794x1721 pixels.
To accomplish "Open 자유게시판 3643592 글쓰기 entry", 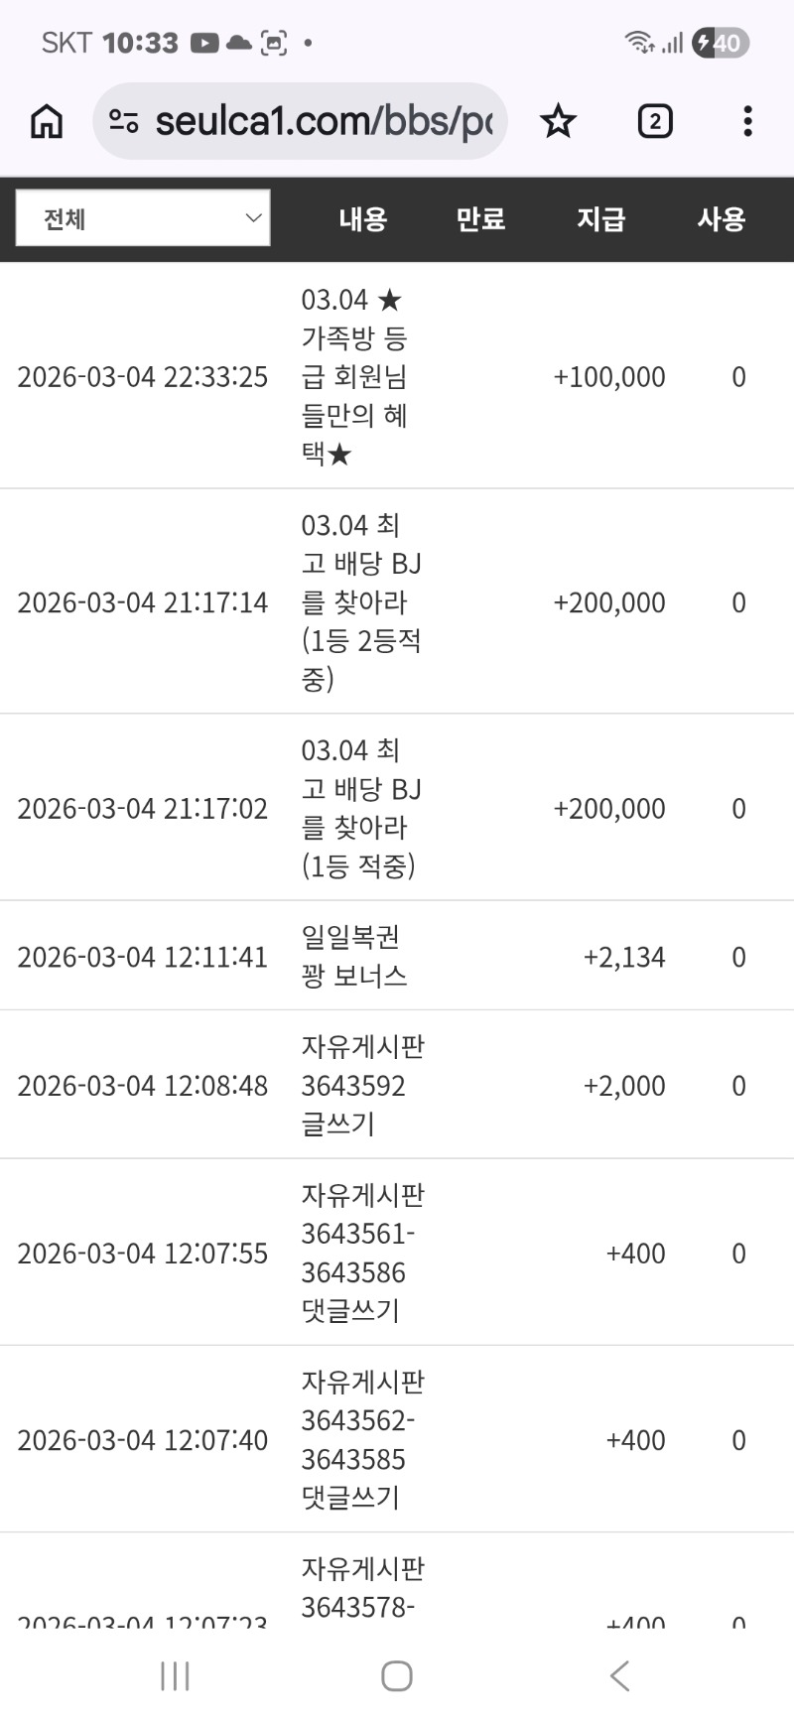I will click(362, 1085).
